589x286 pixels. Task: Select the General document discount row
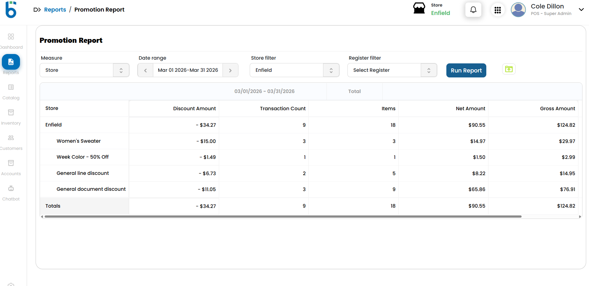tap(309, 189)
